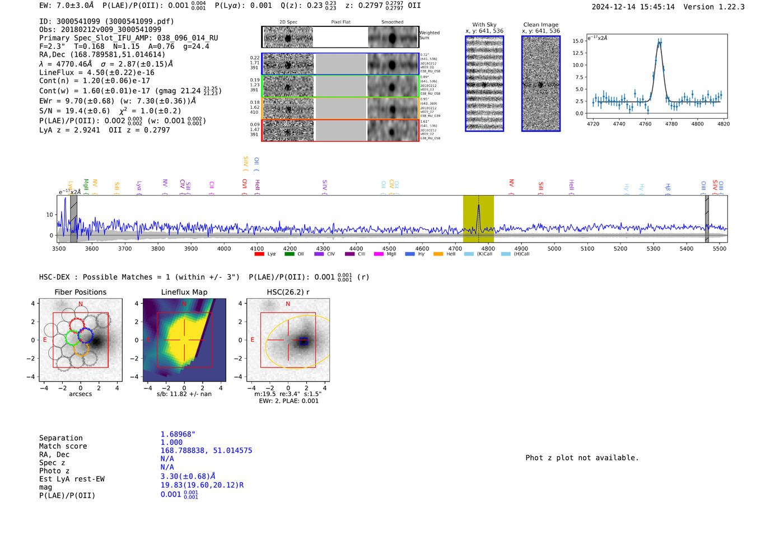Click the green fiber circle in Fiber Positions
The image size is (784, 534).
tap(72, 338)
